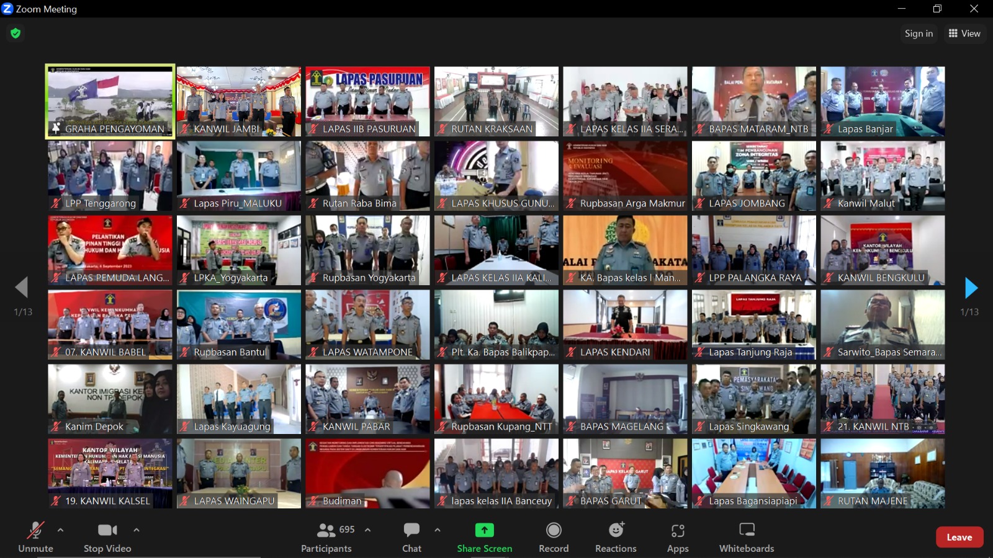Expand audio options arrow next to Unmute
993x558 pixels.
[60, 530]
